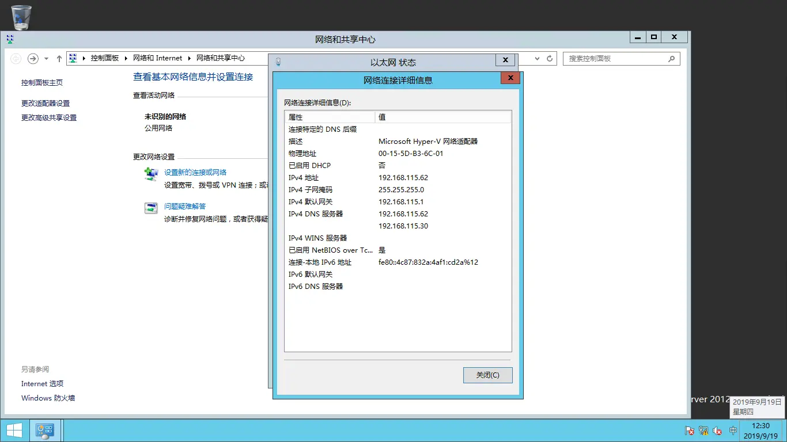Viewport: 787px width, 442px height.
Task: Expand the chevron after 控制面板 in breadcrumb
Action: point(126,58)
